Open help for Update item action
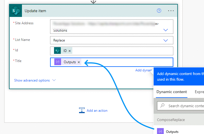The image size is (204, 134). [159, 10]
